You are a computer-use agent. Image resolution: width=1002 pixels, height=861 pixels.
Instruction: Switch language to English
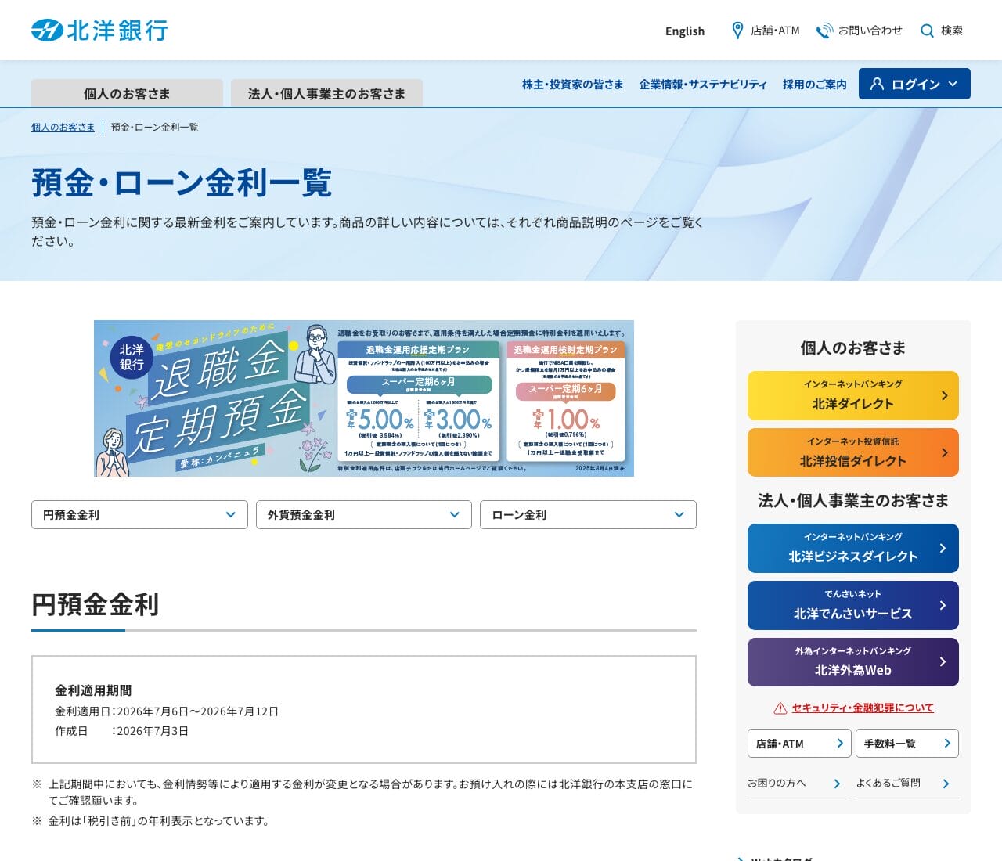pyautogui.click(x=685, y=31)
